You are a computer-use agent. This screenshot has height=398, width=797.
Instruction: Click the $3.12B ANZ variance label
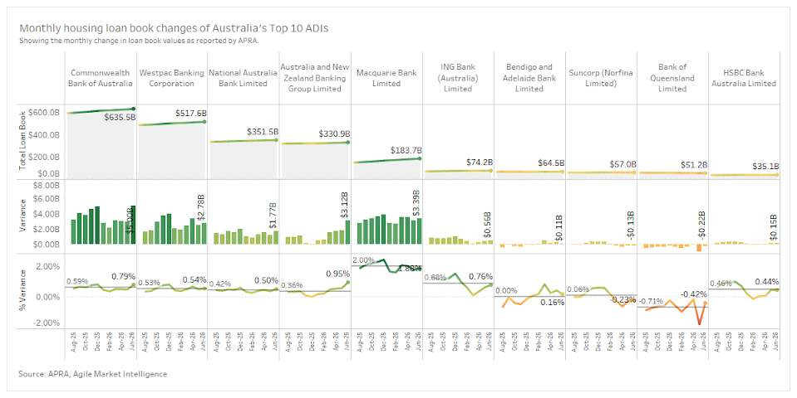344,206
